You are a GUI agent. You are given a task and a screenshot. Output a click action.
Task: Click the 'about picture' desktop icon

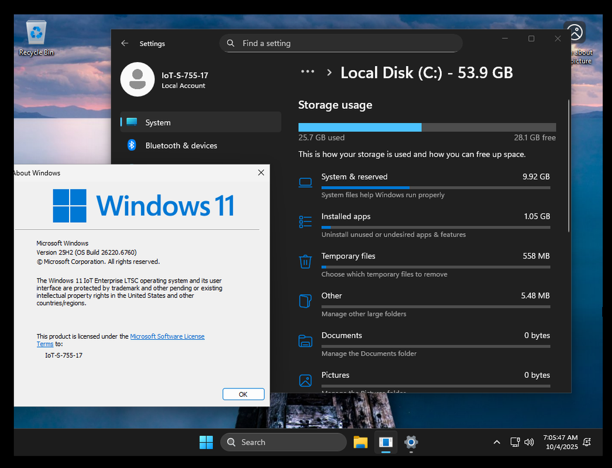tap(579, 43)
